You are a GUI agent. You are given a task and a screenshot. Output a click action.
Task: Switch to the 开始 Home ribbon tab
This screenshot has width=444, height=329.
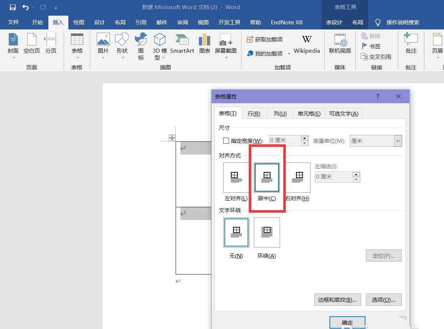pyautogui.click(x=37, y=22)
